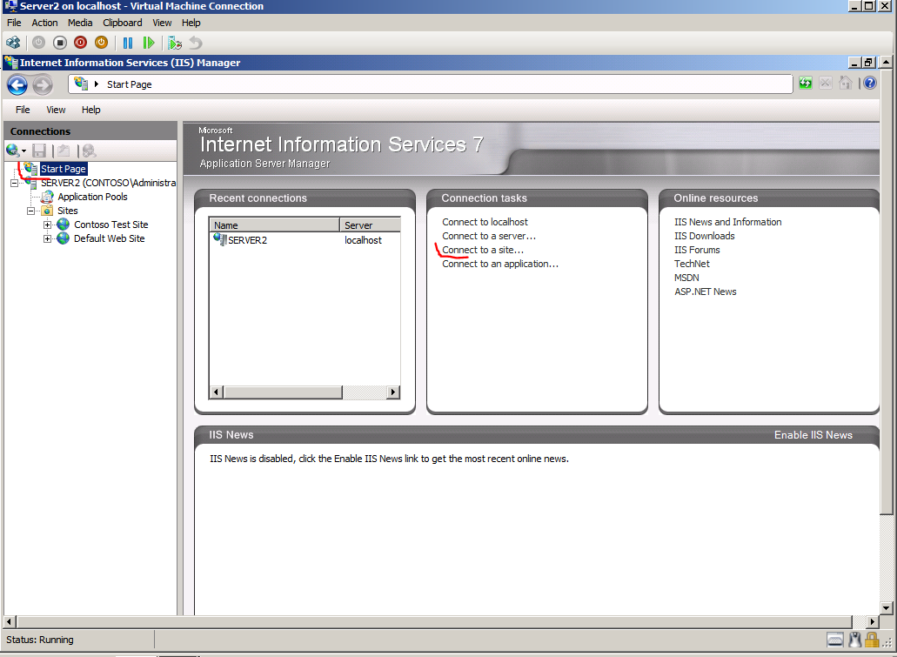The width and height of the screenshot is (897, 657).
Task: Click the orange Save state icon
Action: tap(101, 43)
